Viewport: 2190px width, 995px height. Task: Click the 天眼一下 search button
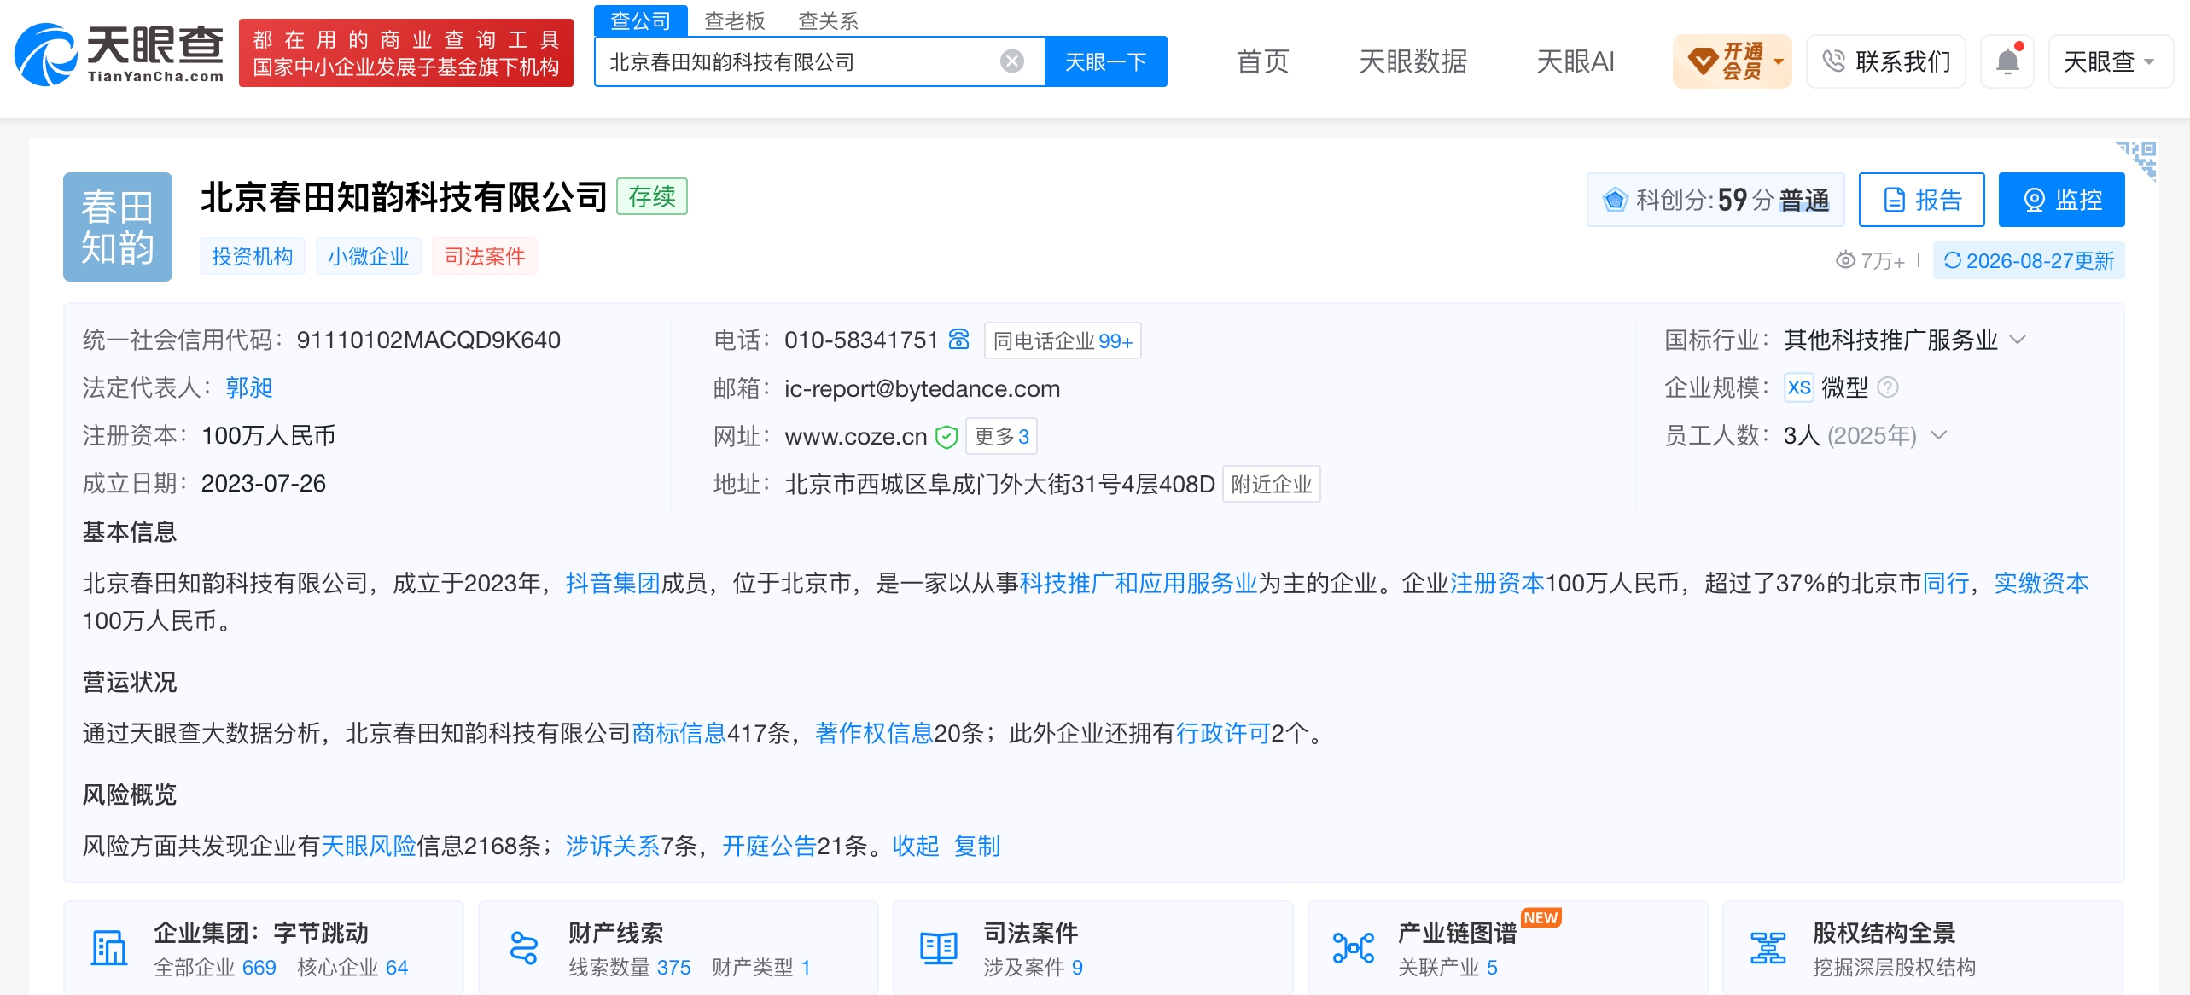[1106, 61]
